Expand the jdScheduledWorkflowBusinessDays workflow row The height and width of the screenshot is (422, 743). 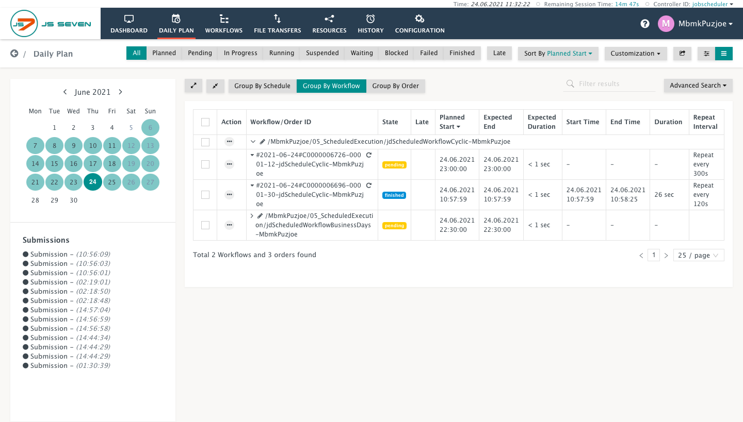(x=252, y=216)
